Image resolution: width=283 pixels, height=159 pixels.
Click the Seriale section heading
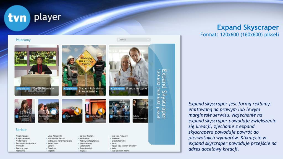[x=21, y=130]
